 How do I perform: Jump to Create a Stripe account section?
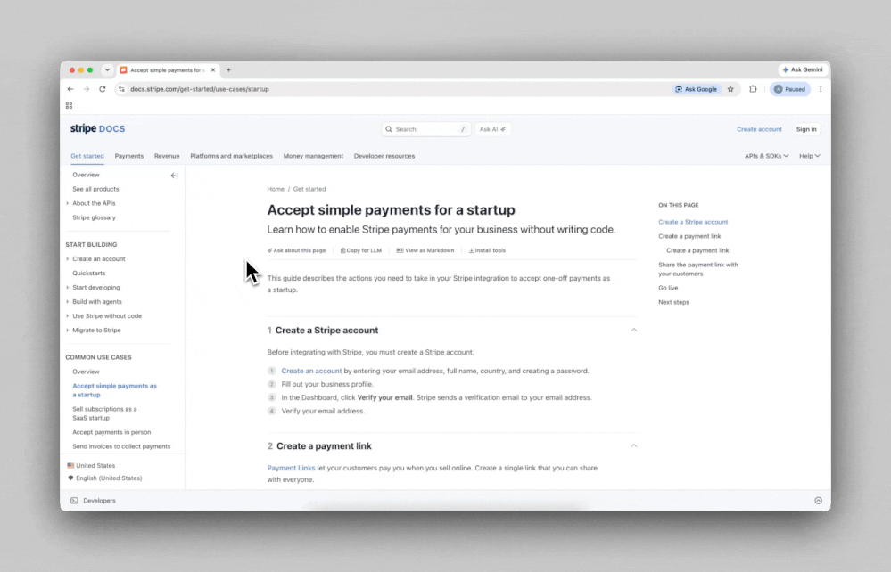click(693, 222)
